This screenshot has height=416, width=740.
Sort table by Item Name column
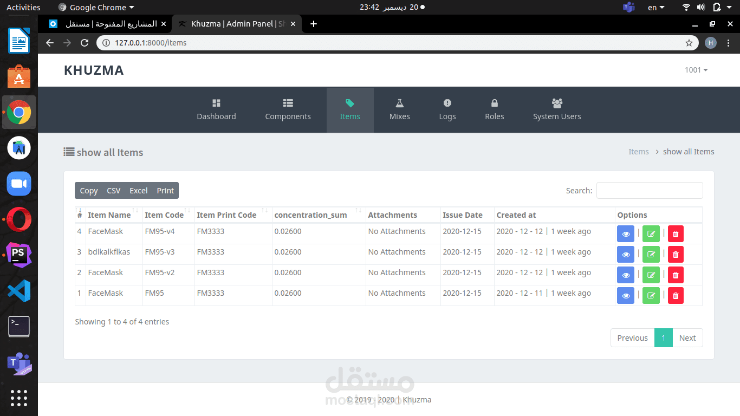[x=113, y=215]
